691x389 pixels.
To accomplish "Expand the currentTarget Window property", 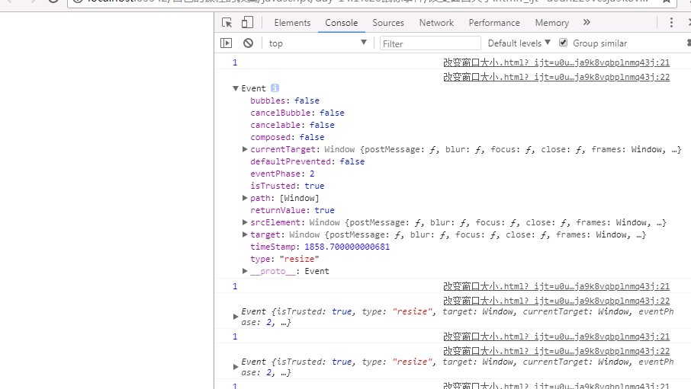I will [x=245, y=149].
